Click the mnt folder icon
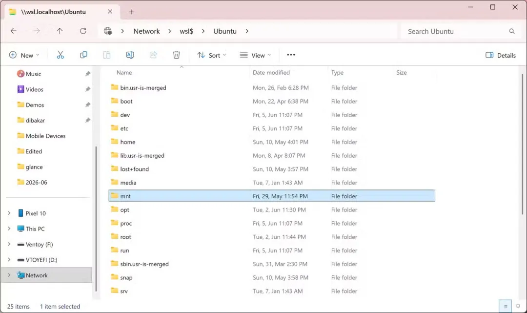The image size is (527, 313). [115, 196]
